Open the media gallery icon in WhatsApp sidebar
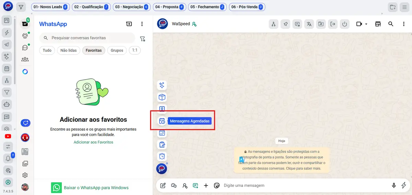This screenshot has width=412, height=195. coord(25,164)
